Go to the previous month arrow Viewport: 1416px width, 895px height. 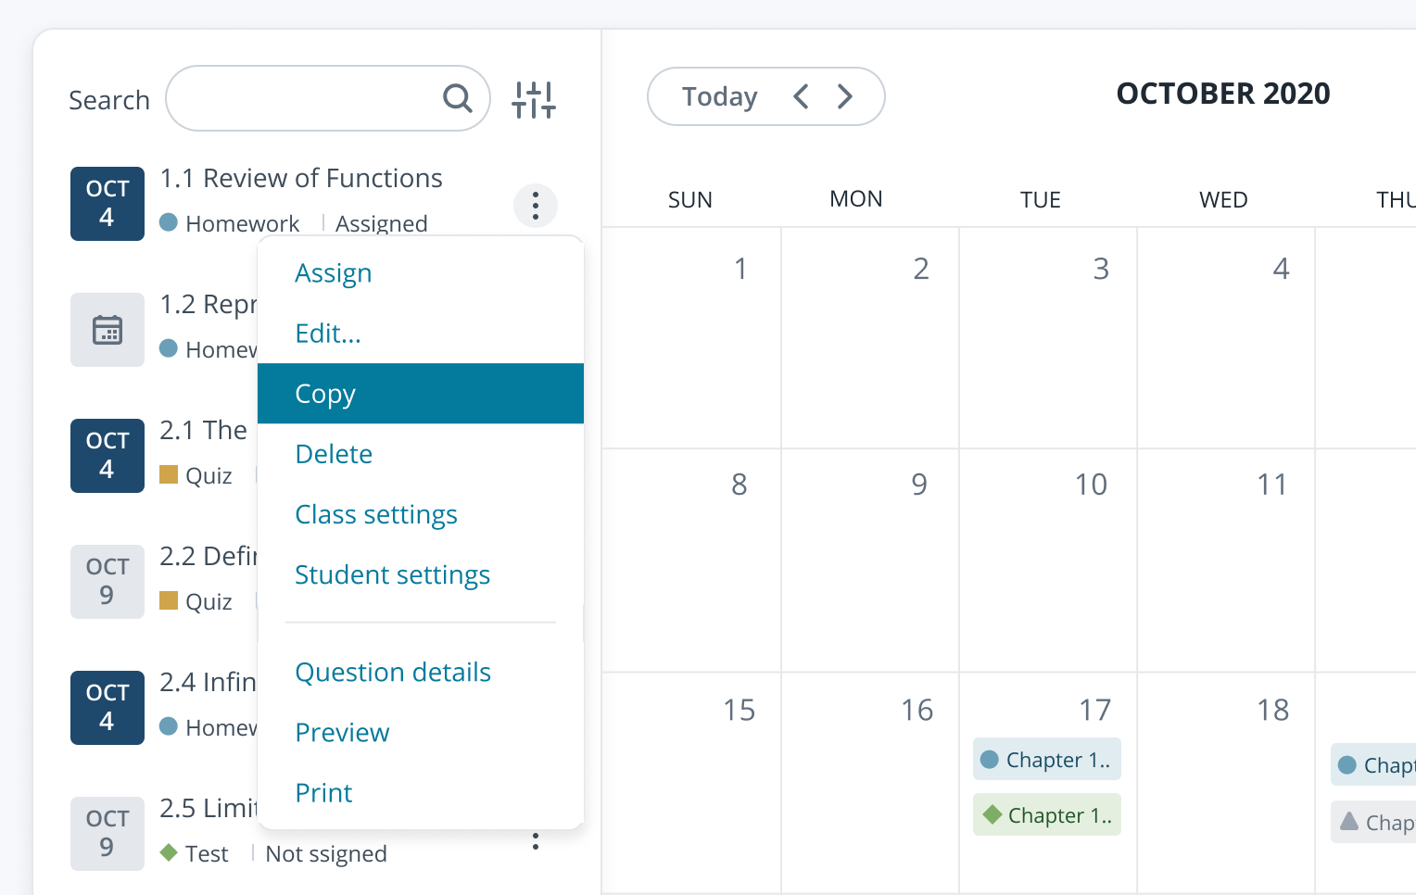[802, 96]
